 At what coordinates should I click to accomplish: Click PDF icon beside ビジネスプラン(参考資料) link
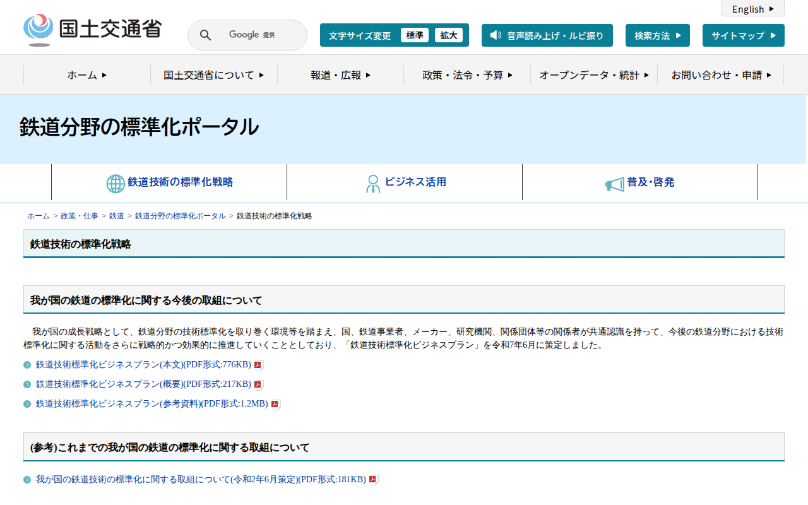click(275, 405)
